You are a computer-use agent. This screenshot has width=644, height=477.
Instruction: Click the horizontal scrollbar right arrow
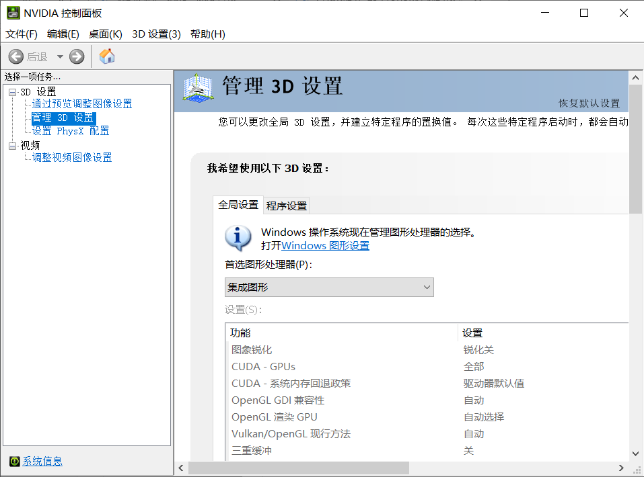621,468
